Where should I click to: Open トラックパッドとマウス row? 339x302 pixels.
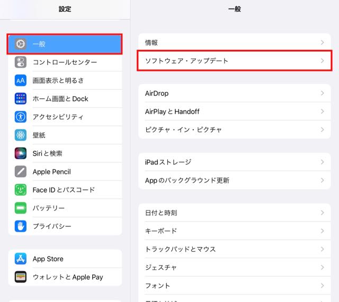tap(235, 249)
